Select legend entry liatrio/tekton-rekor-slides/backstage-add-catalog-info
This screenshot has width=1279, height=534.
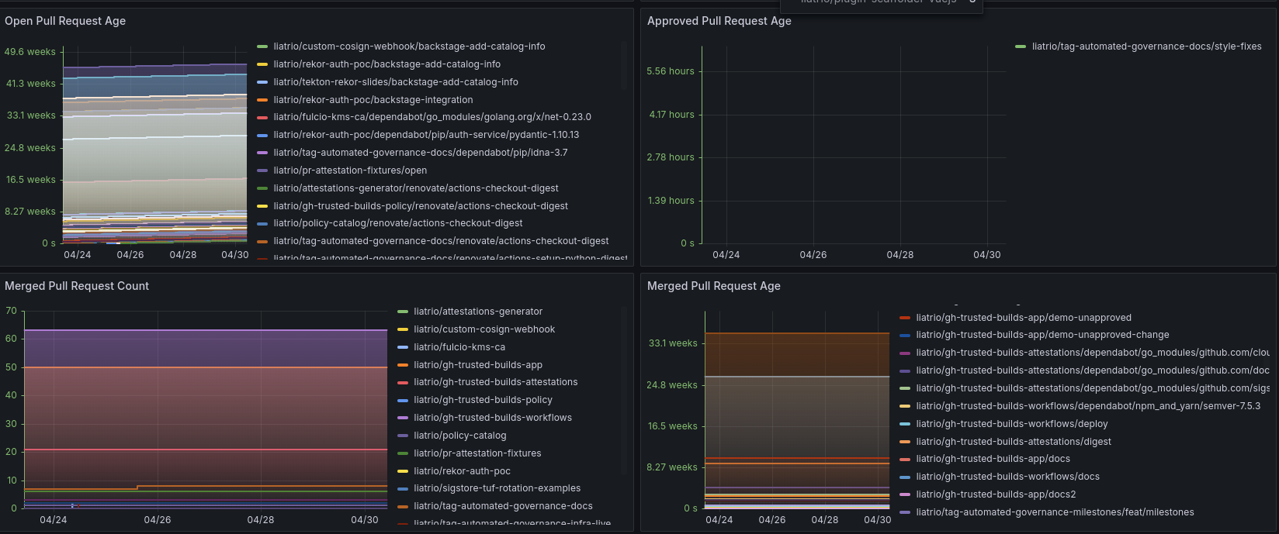[396, 82]
